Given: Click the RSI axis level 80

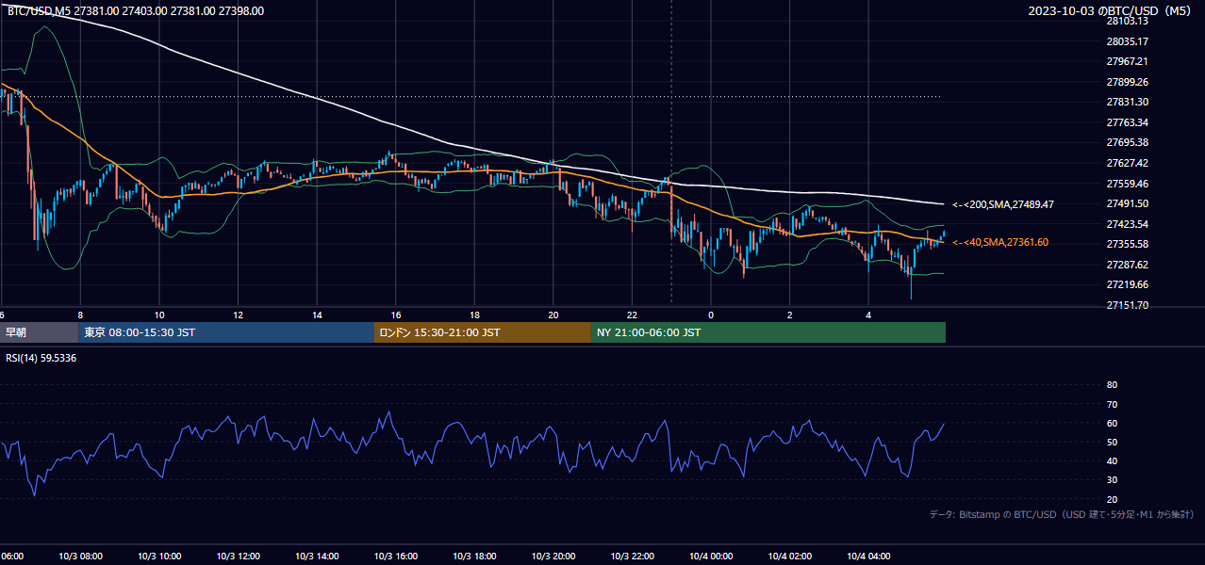Looking at the screenshot, I should [x=1112, y=385].
